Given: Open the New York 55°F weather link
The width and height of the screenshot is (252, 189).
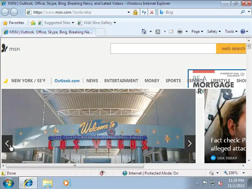Looking at the screenshot, I should click(24, 81).
